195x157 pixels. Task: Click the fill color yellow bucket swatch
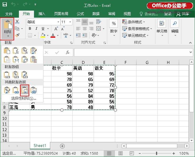click(43, 35)
